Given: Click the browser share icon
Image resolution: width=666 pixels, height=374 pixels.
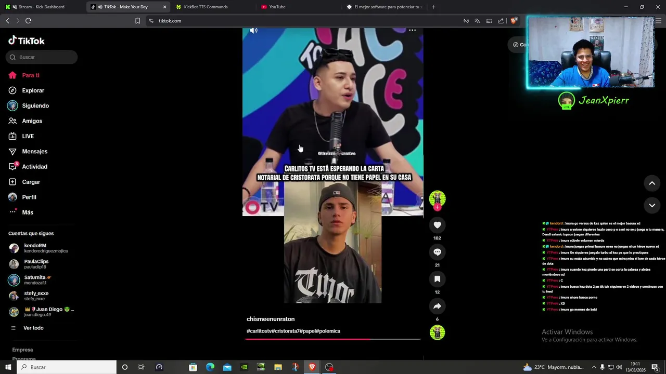Looking at the screenshot, I should tap(501, 21).
